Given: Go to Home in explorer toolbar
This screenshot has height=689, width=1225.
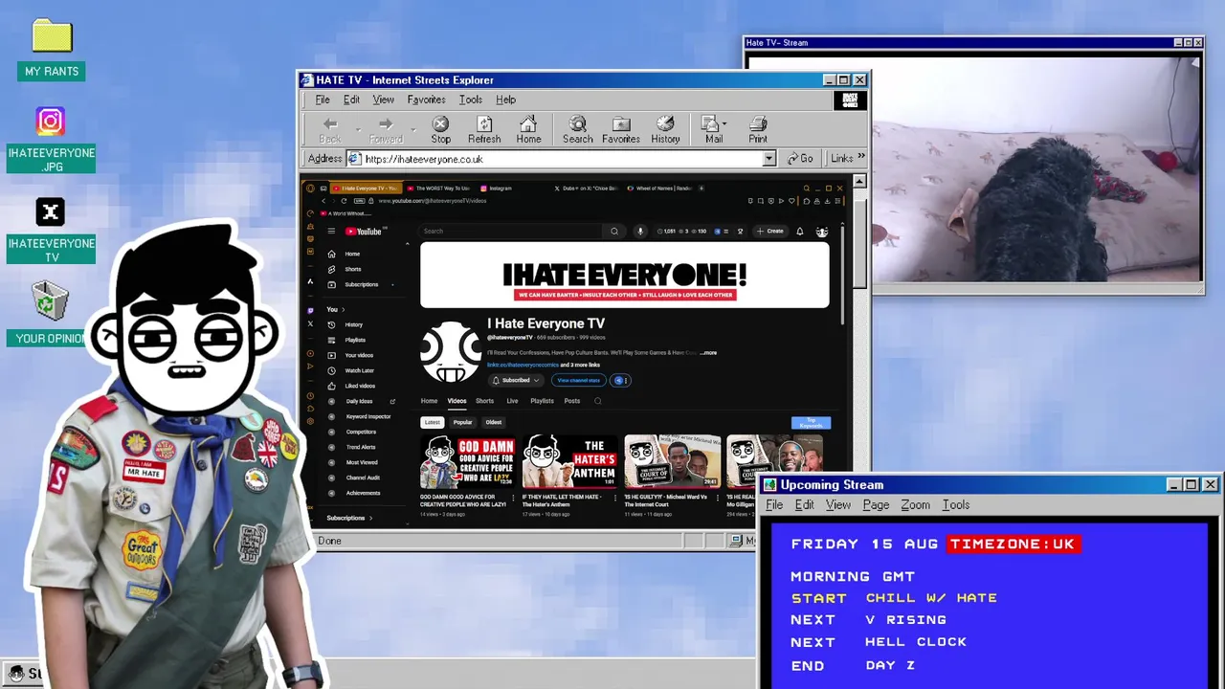Looking at the screenshot, I should 528,130.
